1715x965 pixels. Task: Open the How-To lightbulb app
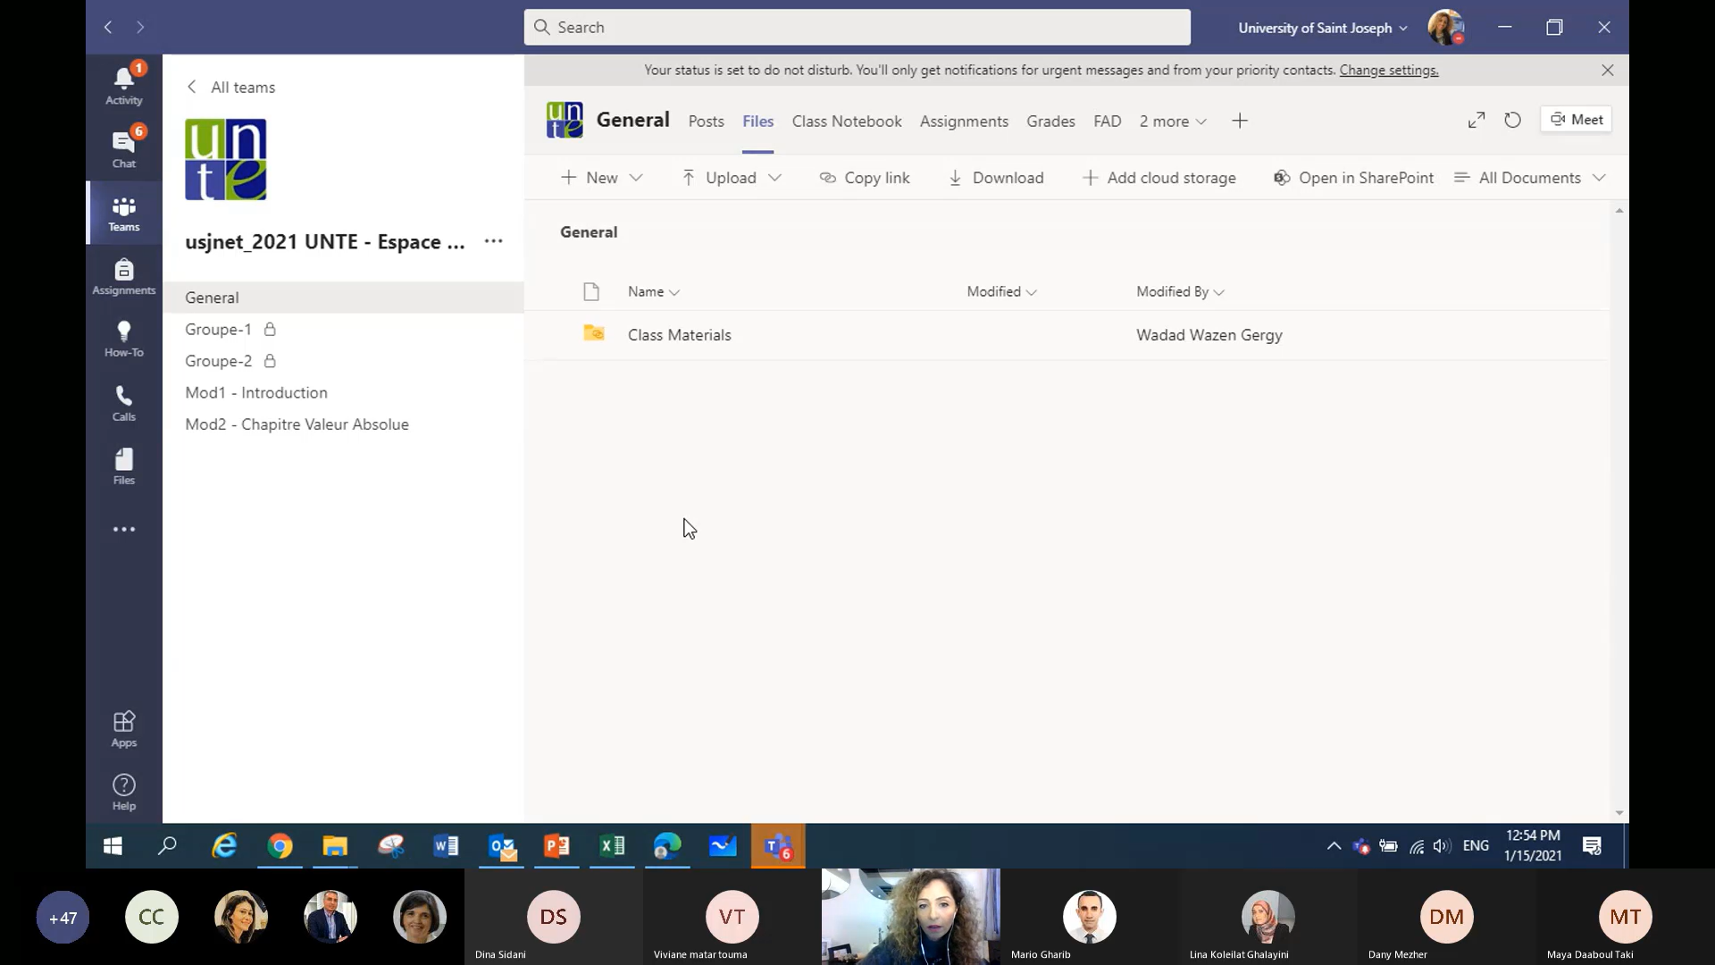pos(124,340)
